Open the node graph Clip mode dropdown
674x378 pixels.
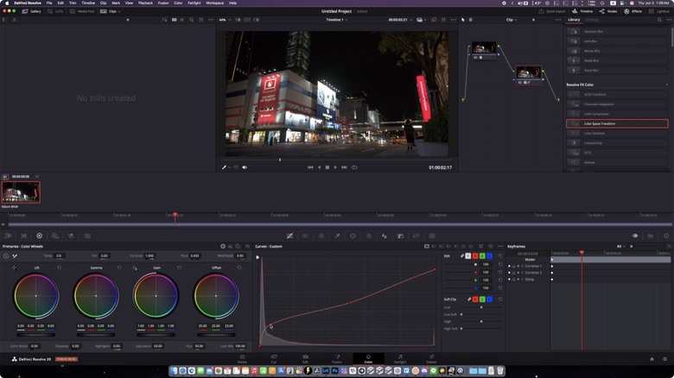pos(511,20)
